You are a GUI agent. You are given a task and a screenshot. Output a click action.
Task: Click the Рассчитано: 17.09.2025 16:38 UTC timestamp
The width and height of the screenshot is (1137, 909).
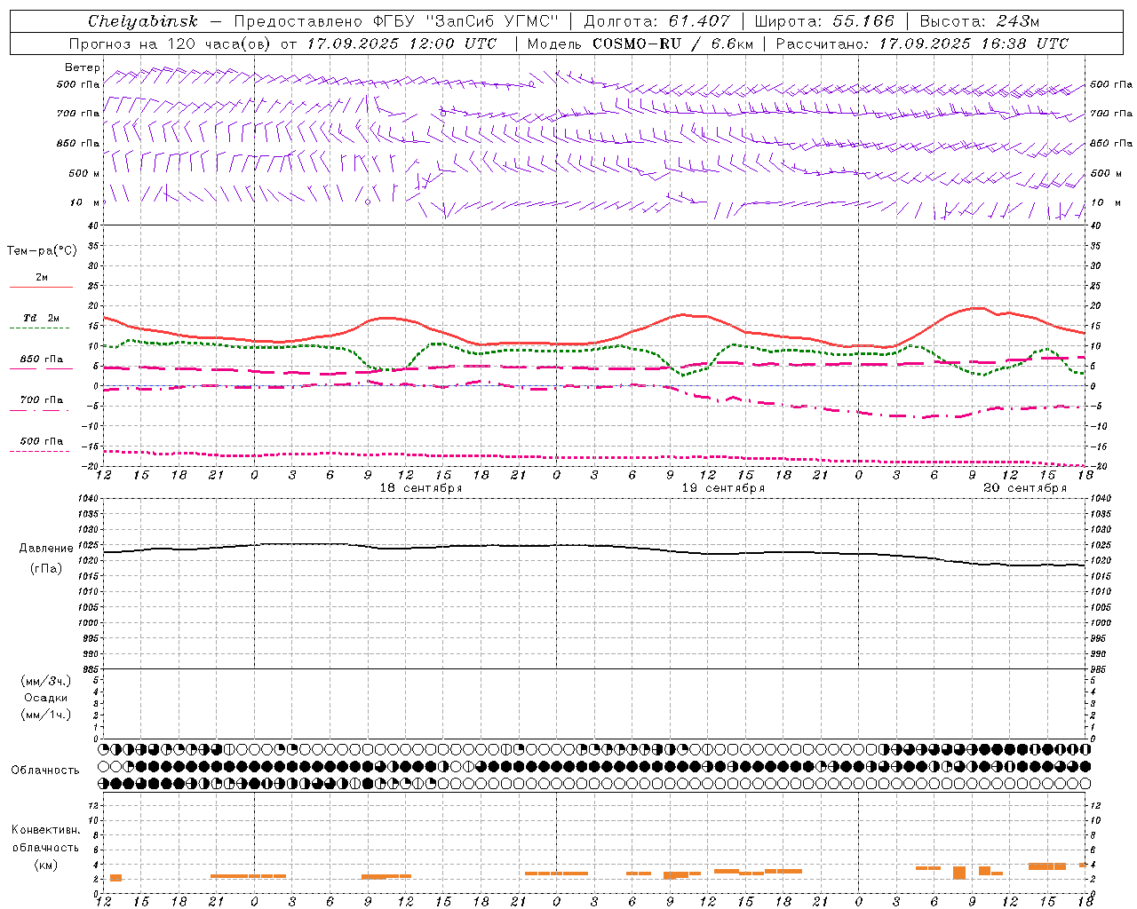coord(922,43)
